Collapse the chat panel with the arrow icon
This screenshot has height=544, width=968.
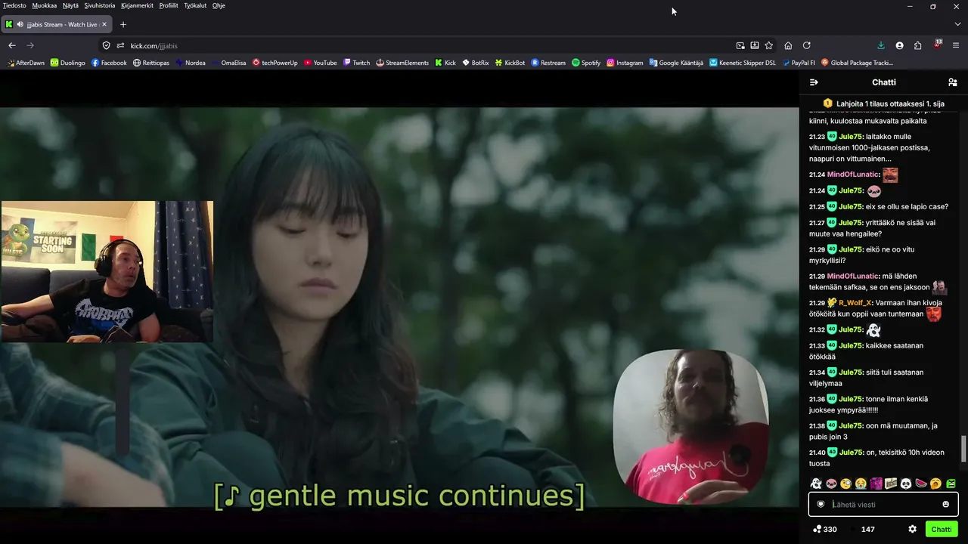click(x=814, y=82)
